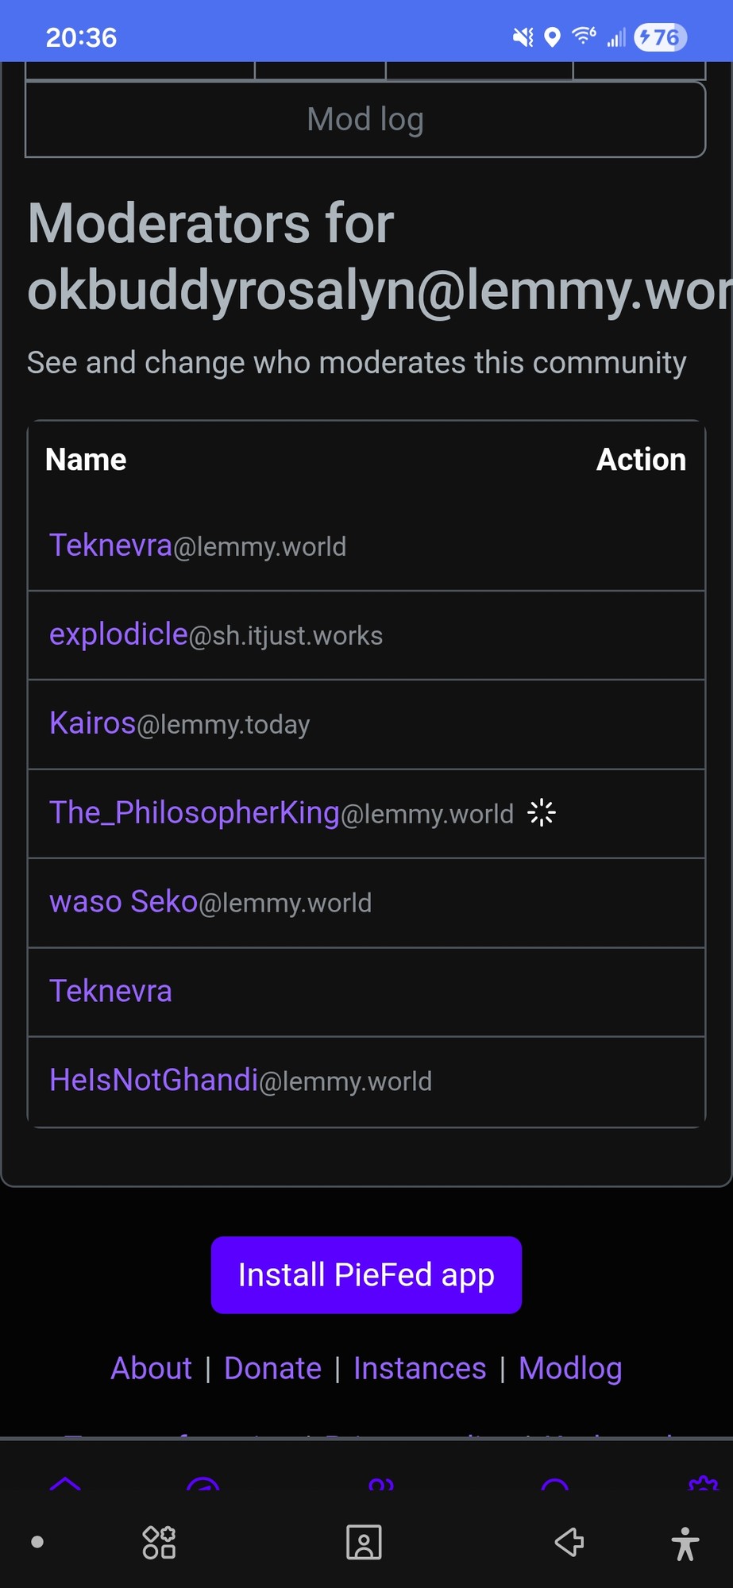Tap the back arrow navigation icon
Image resolution: width=733 pixels, height=1588 pixels.
[x=569, y=1543]
